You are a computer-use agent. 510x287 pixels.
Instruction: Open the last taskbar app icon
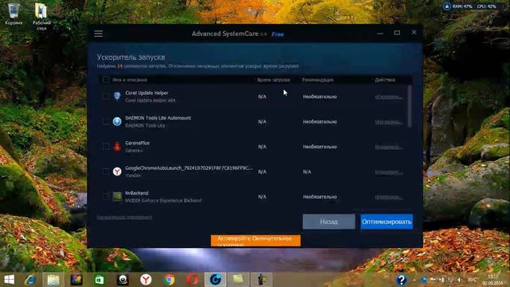261,280
